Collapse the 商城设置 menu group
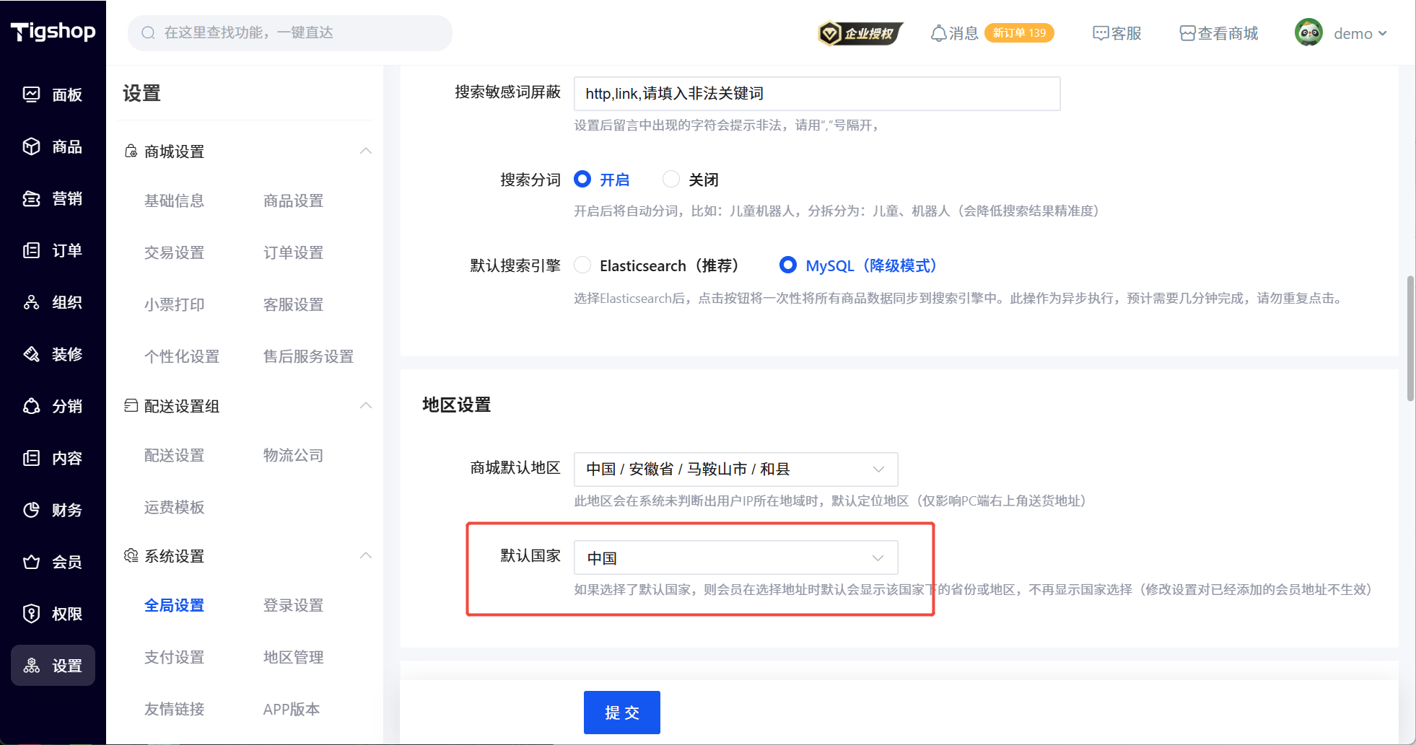Image resolution: width=1416 pixels, height=745 pixels. [x=366, y=151]
